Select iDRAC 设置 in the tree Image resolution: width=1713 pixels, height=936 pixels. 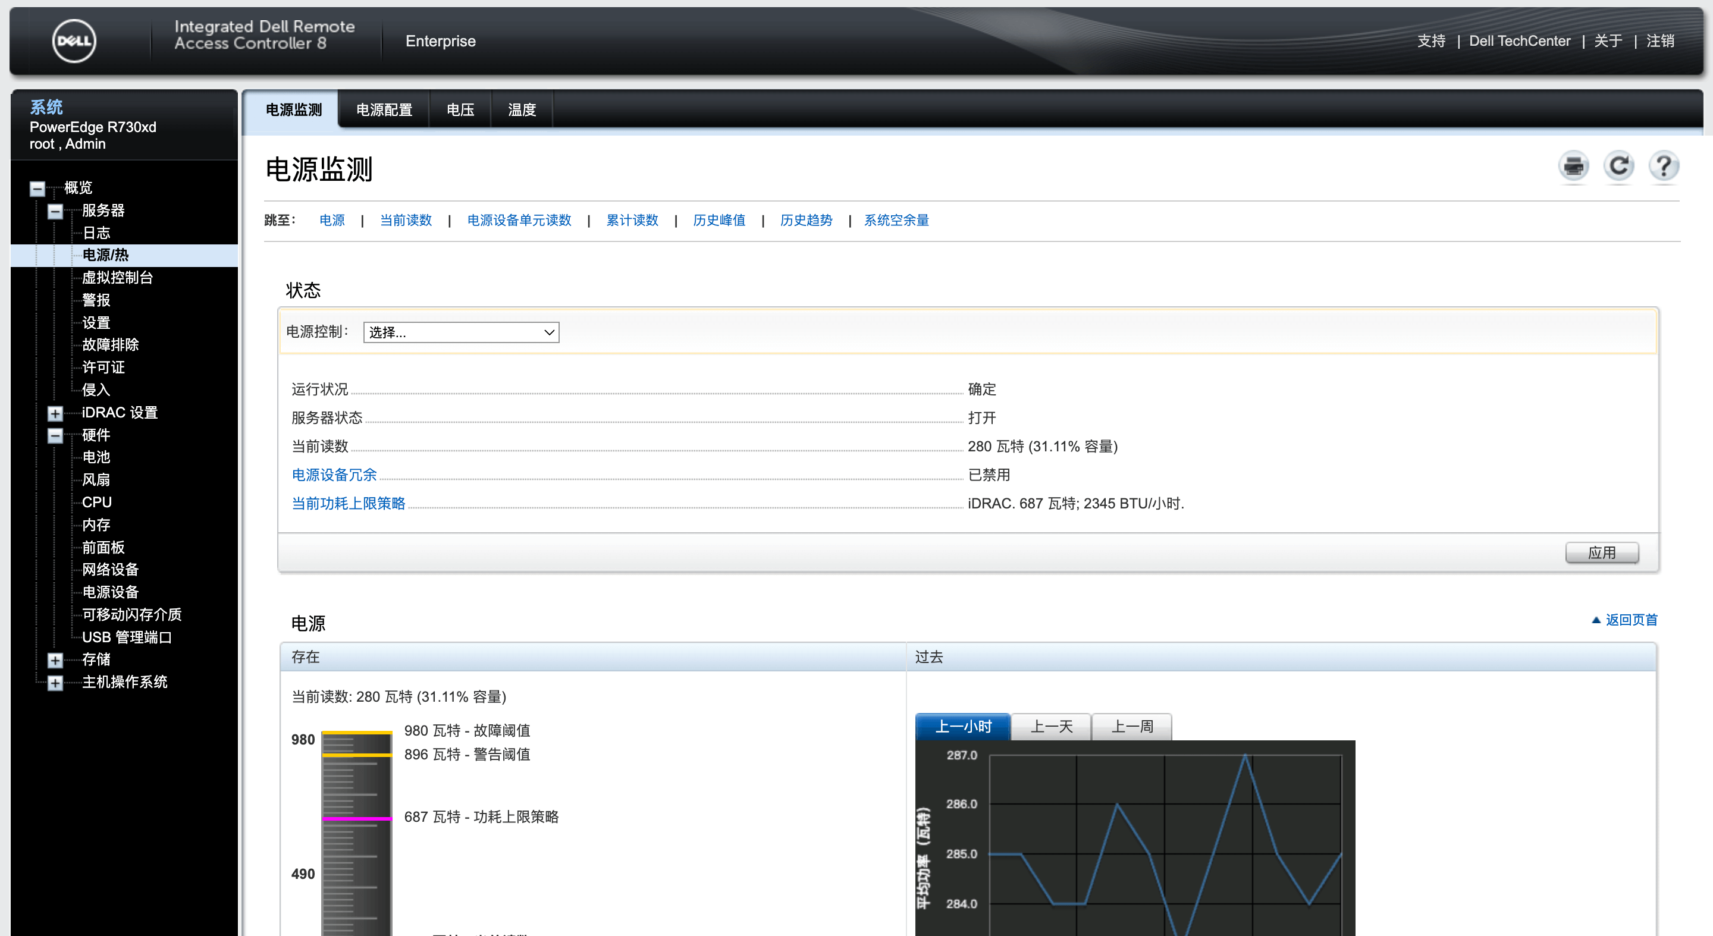click(x=120, y=413)
